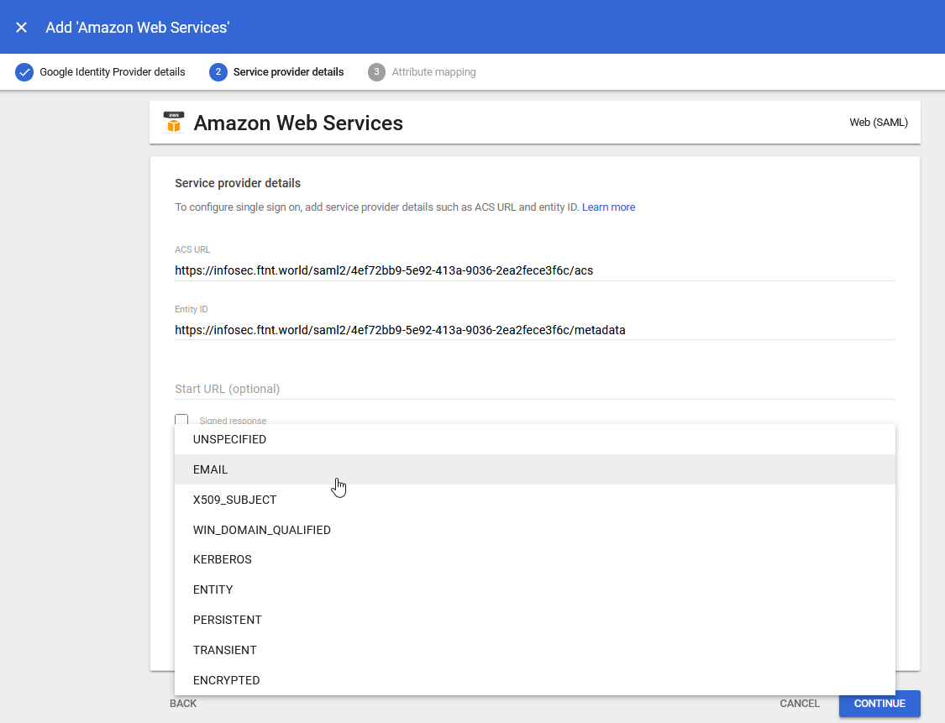This screenshot has height=723, width=945.
Task: Go to Google Identity Provider details step
Action: [112, 72]
